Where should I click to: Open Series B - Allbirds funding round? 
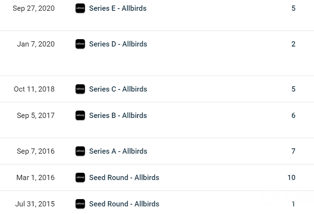[118, 115]
